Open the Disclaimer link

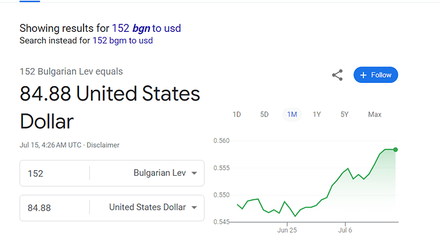[x=103, y=145]
